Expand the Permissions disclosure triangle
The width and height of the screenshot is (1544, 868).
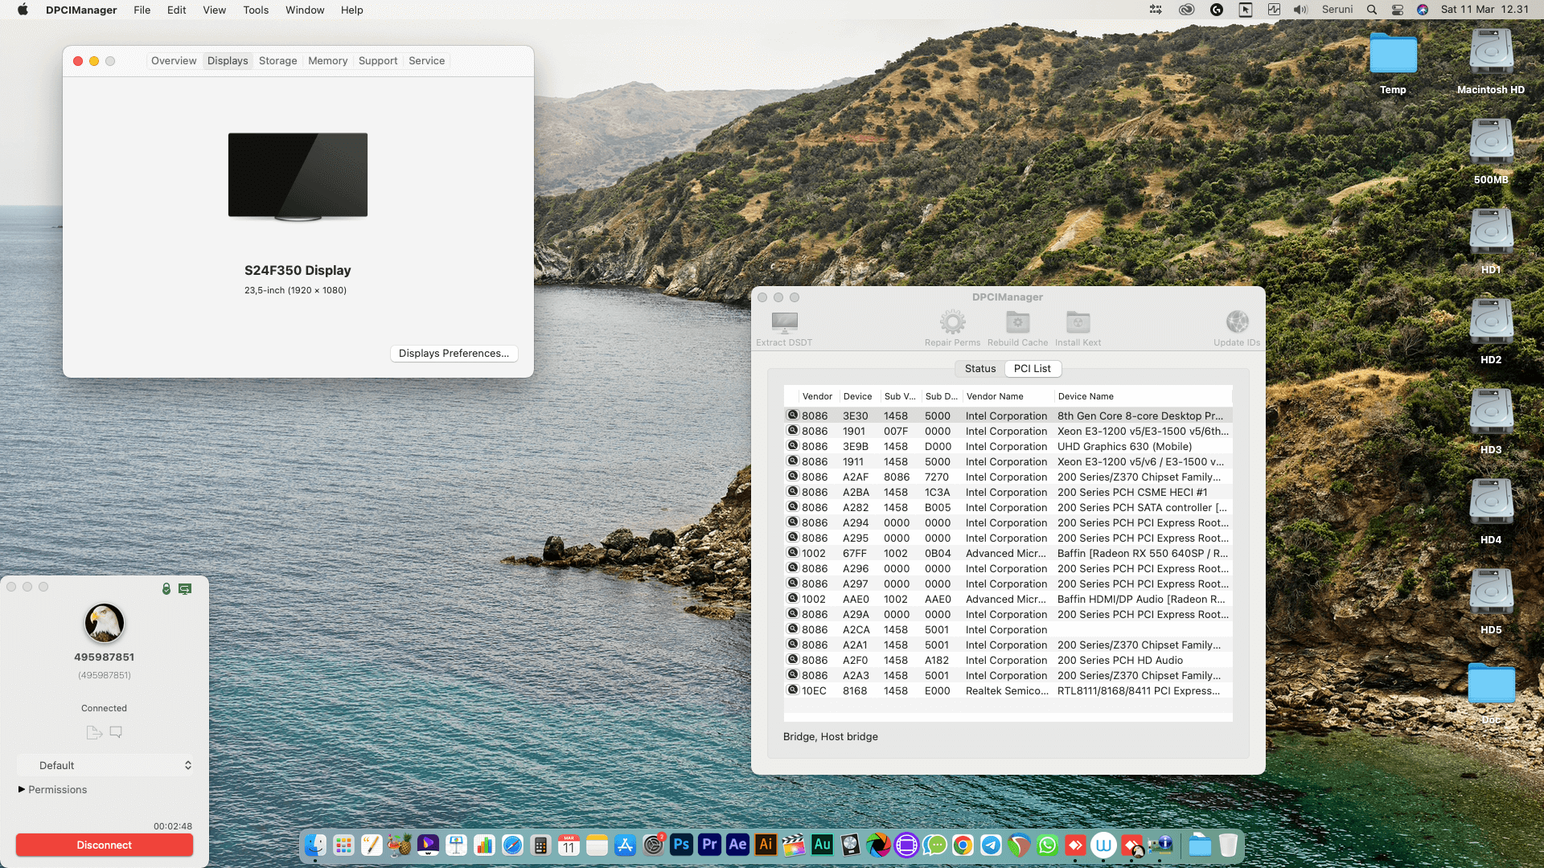tap(22, 789)
